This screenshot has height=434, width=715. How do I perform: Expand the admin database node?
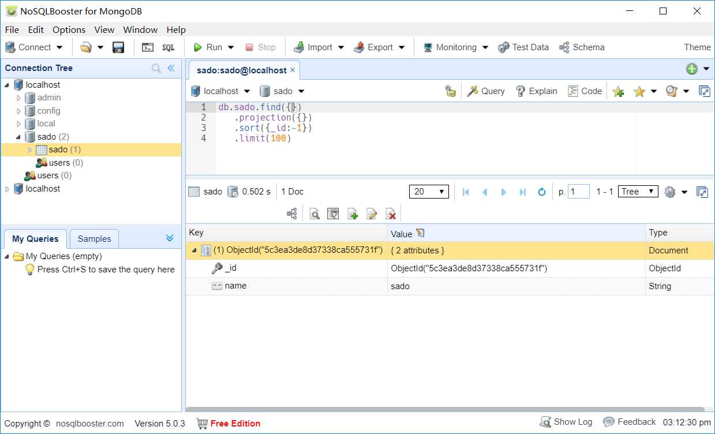[x=18, y=98]
